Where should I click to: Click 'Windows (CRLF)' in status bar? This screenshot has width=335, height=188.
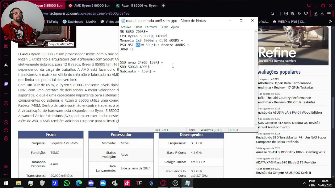[211, 130]
